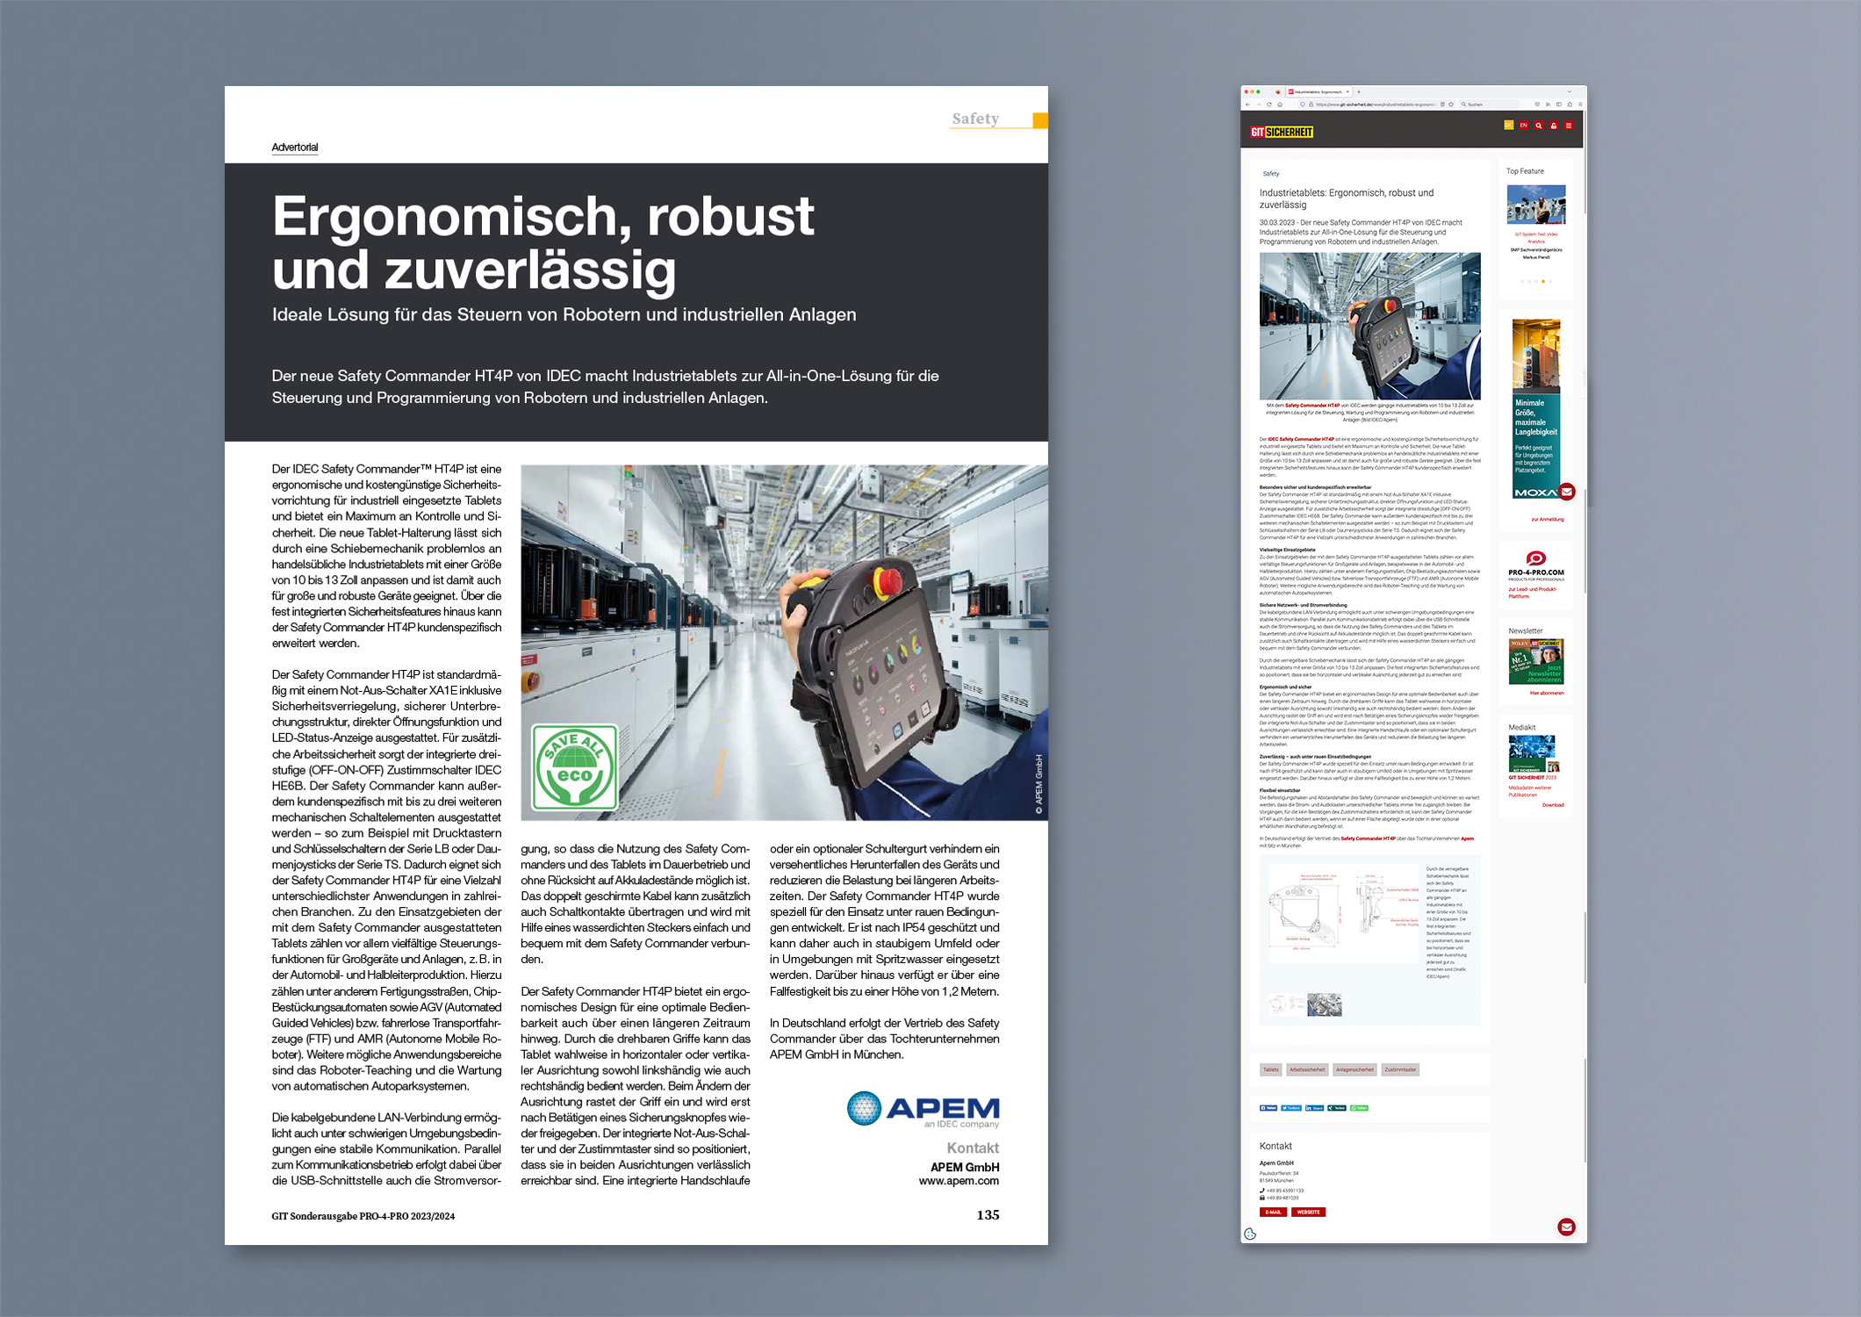This screenshot has height=1317, width=1861.
Task: Open cookie settings icon at bottom left
Action: (1250, 1234)
